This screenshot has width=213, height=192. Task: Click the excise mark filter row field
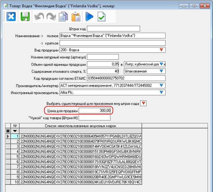(81, 131)
